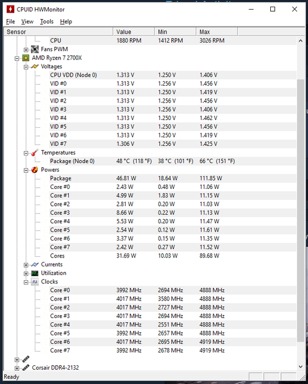Click the 3580 MHz min clock value
308x384 pixels.
[x=170, y=299]
